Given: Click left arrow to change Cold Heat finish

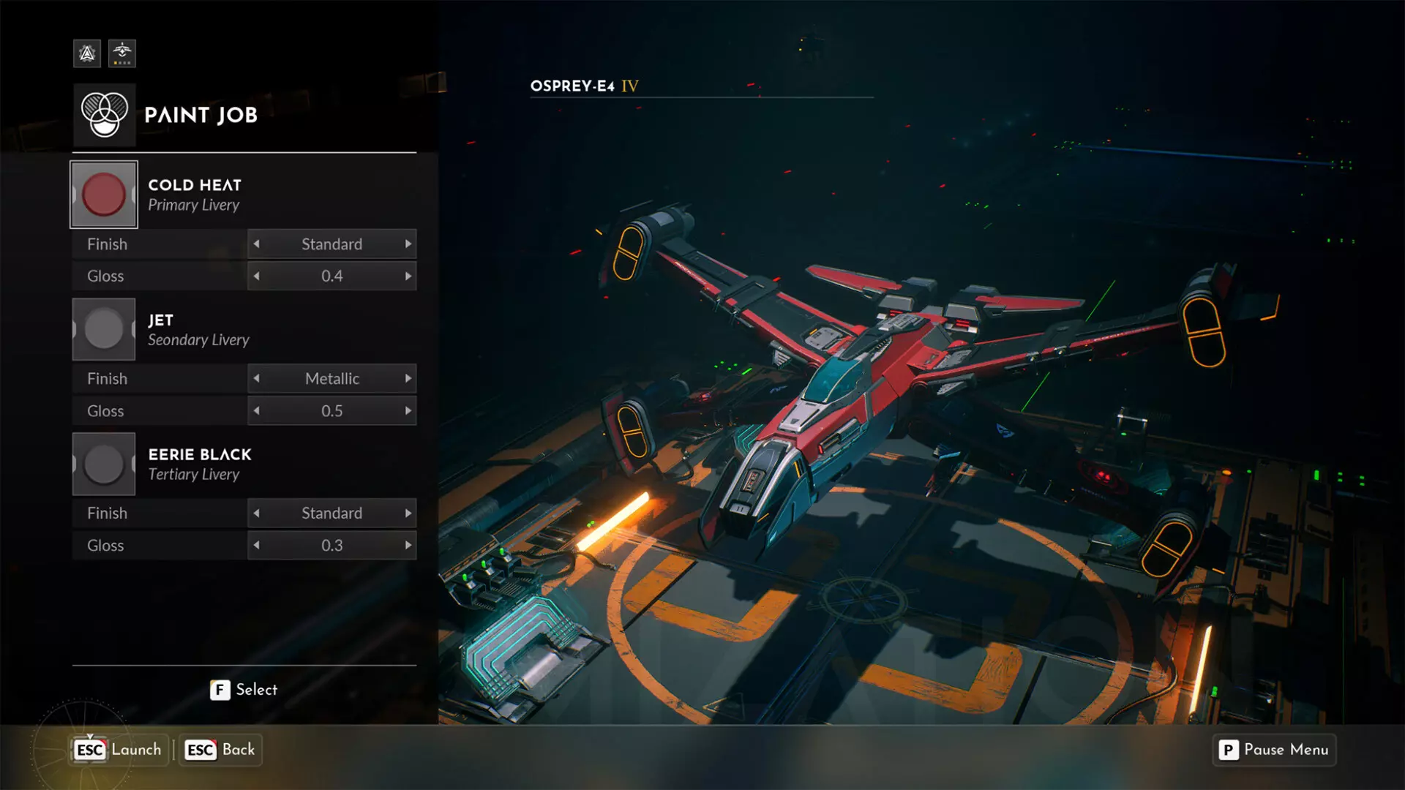Looking at the screenshot, I should 255,243.
